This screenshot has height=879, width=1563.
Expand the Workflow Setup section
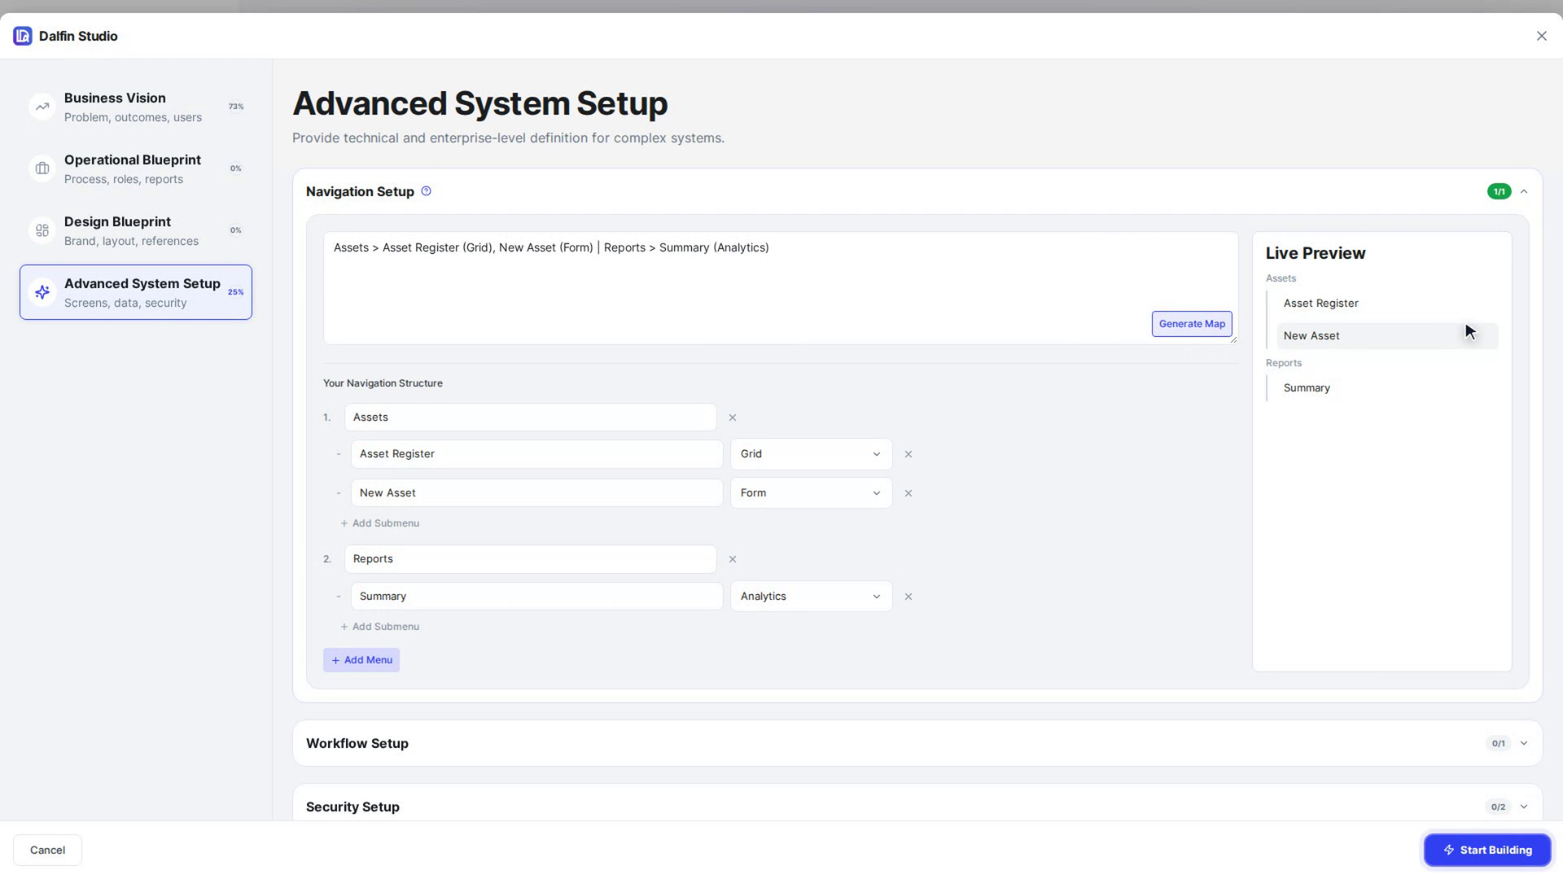[1524, 743]
